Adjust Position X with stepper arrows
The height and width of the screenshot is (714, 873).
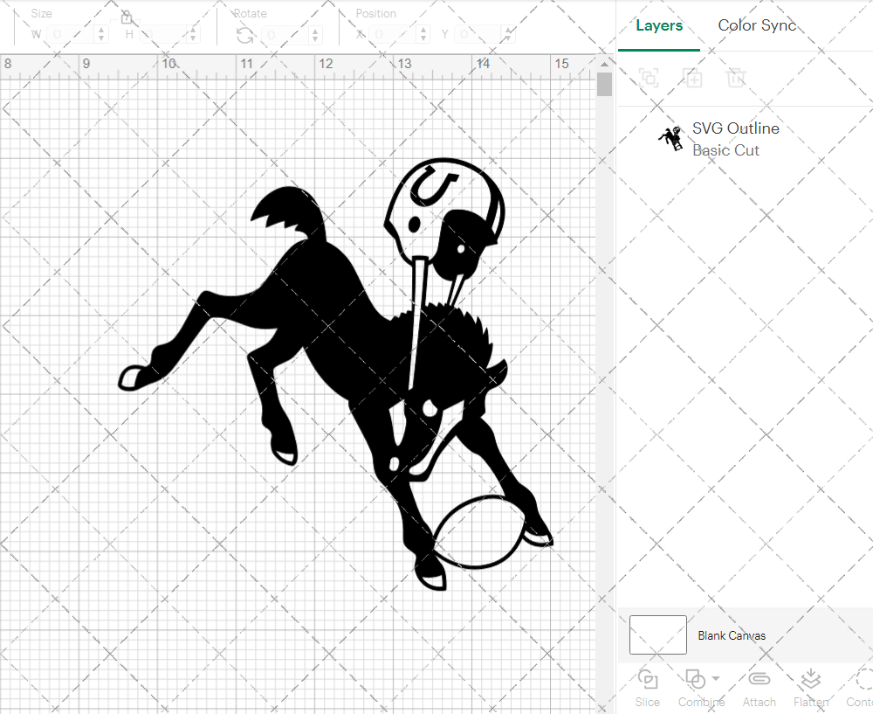click(423, 35)
